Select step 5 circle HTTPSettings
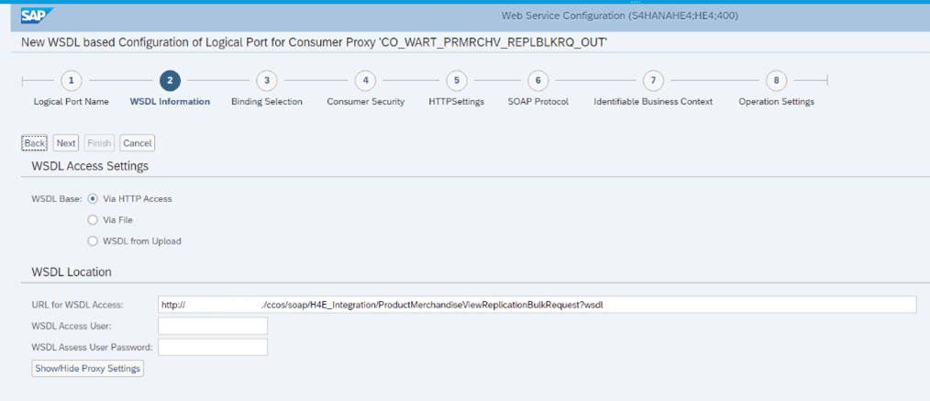Viewport: 930px width, 401px height. [457, 80]
